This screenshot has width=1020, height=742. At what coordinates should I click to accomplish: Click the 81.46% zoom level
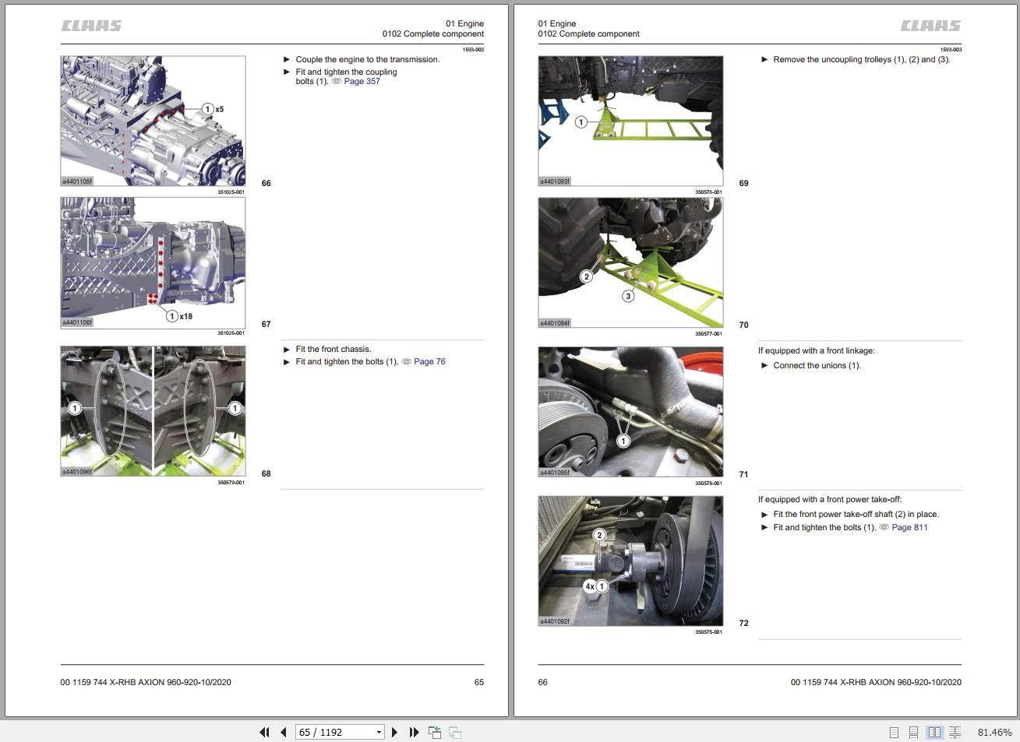[x=994, y=733]
